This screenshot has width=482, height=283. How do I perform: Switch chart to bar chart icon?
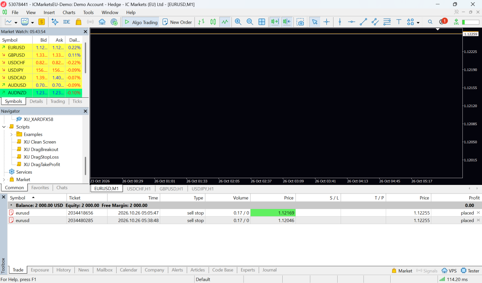[202, 22]
